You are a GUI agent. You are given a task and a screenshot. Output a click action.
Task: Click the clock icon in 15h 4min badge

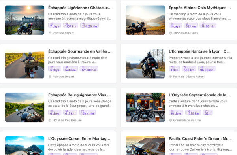pos(83,111)
